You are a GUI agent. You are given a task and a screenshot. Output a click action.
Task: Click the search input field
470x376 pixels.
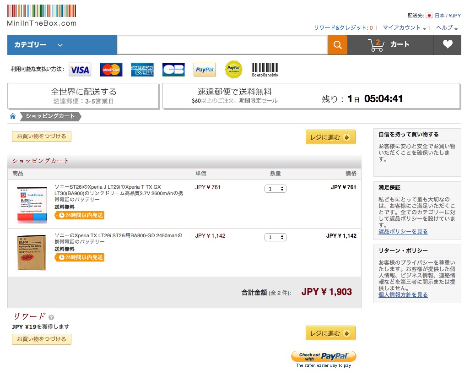tap(222, 45)
